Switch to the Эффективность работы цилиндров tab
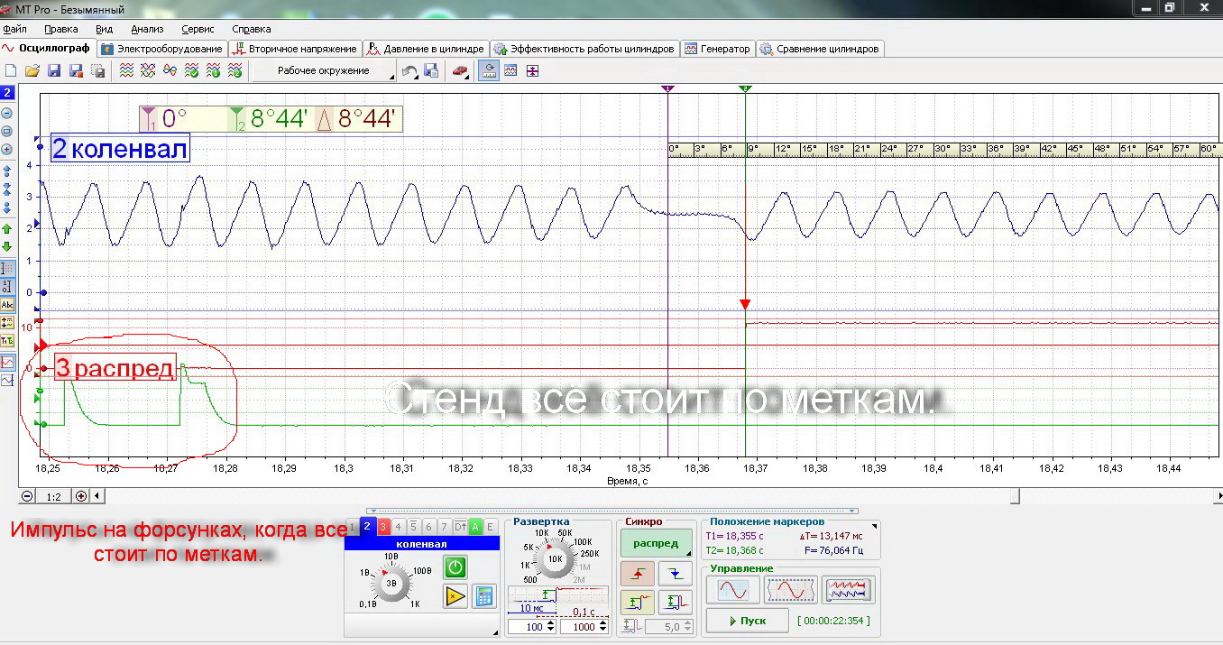The image size is (1223, 645). coord(584,49)
